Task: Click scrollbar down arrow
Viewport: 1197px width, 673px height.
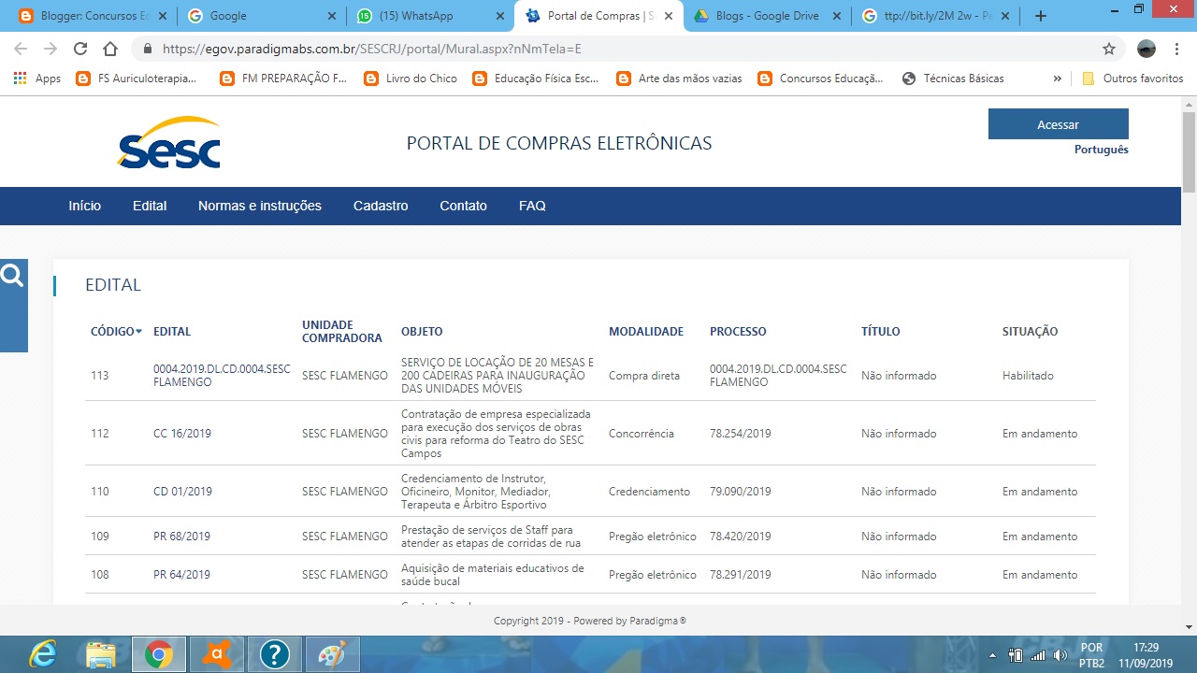Action: [x=1189, y=627]
